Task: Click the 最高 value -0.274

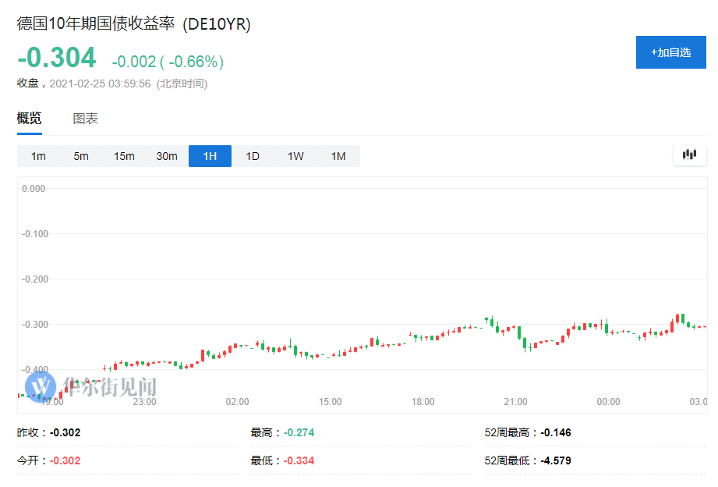Action: 299,432
